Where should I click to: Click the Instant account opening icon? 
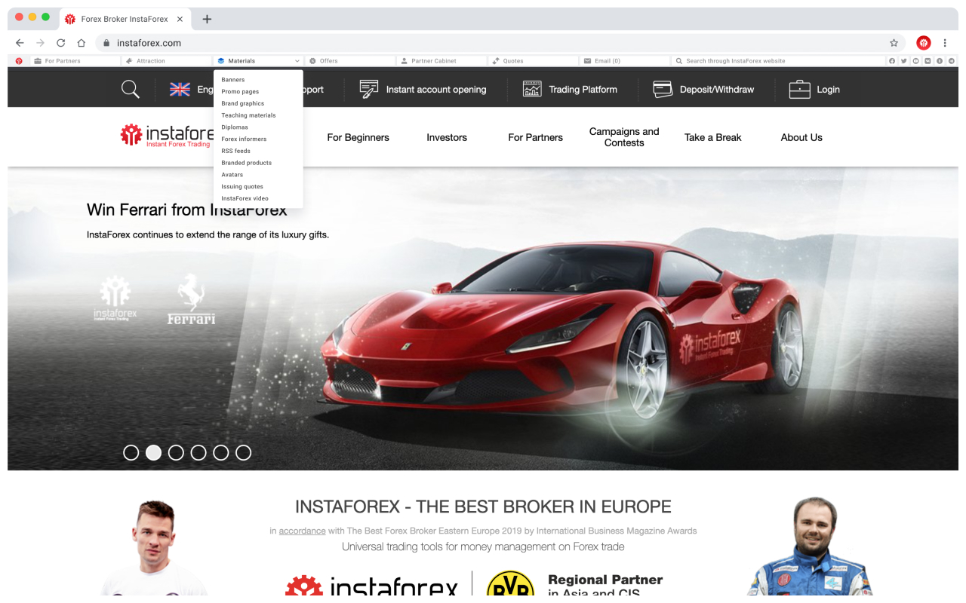[369, 89]
